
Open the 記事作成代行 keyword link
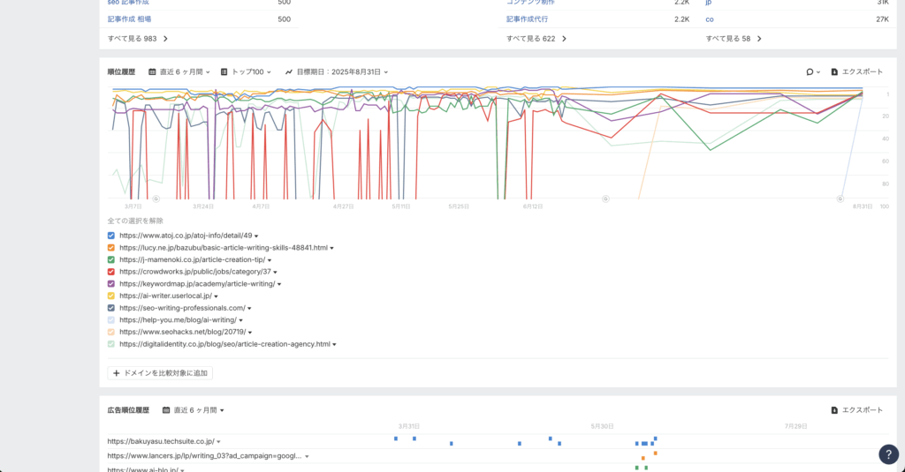click(527, 19)
